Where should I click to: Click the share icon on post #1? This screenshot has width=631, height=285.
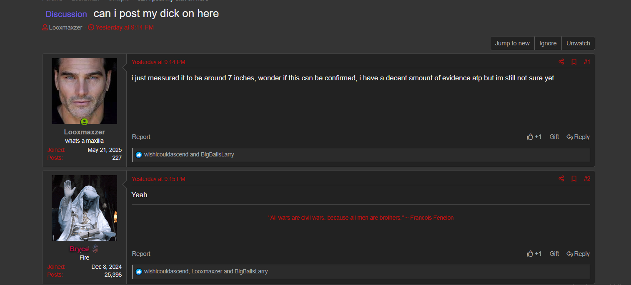click(x=561, y=62)
